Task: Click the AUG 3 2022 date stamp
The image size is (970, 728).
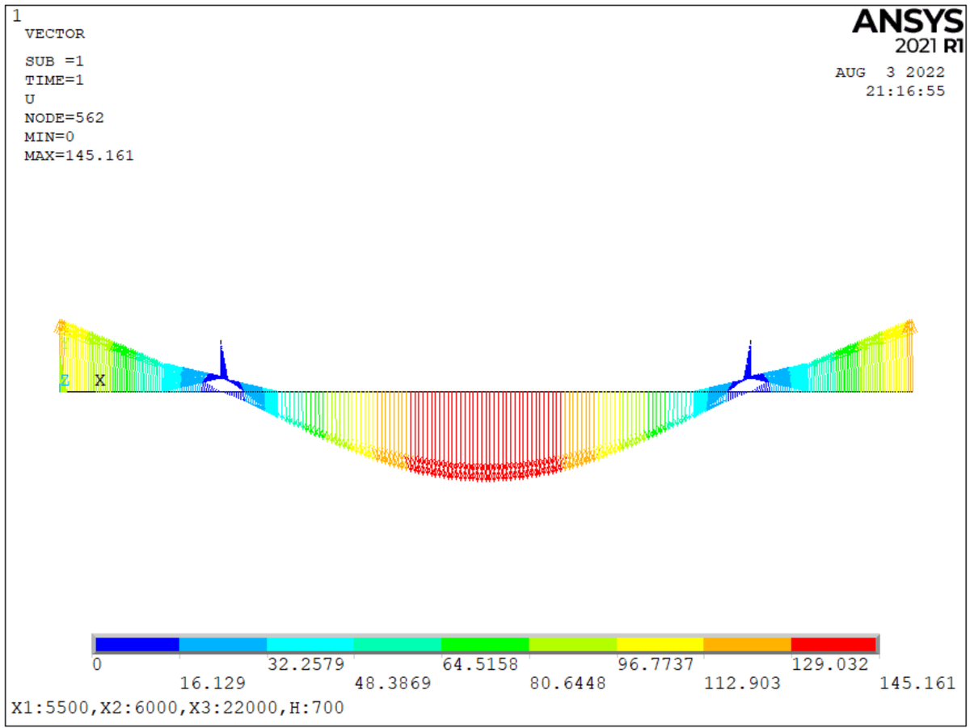Action: tap(889, 73)
